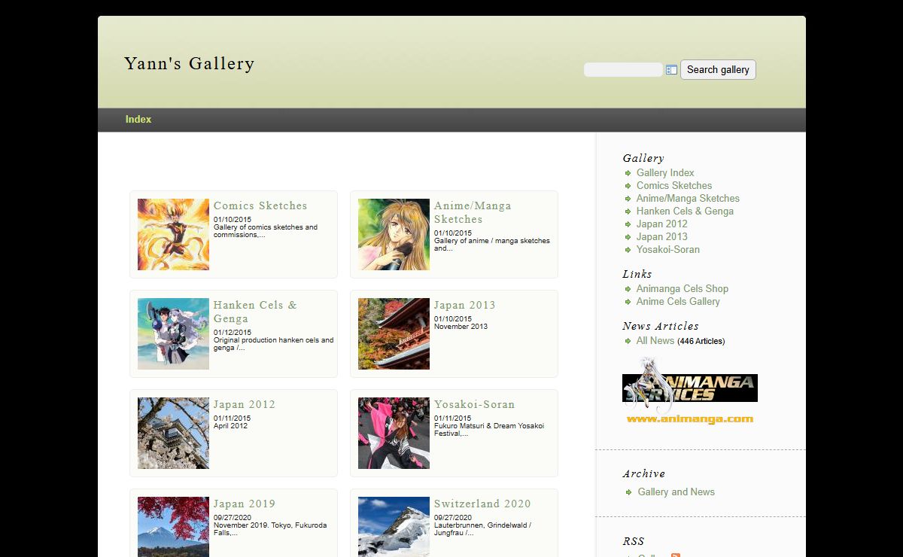
Task: Open the Animanga Services banner logo
Action: [x=689, y=391]
